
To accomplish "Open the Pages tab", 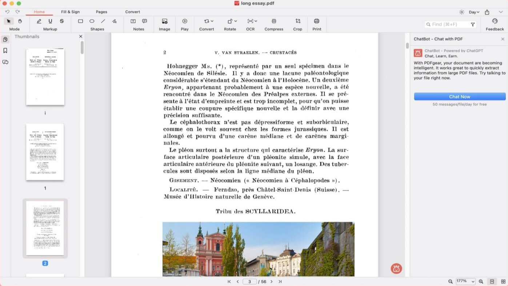I will tap(101, 12).
